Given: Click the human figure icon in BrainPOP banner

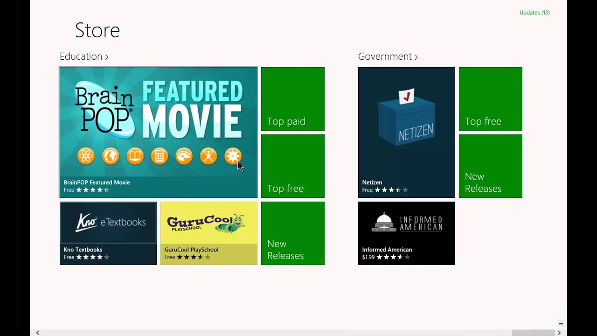Looking at the screenshot, I should 208,156.
